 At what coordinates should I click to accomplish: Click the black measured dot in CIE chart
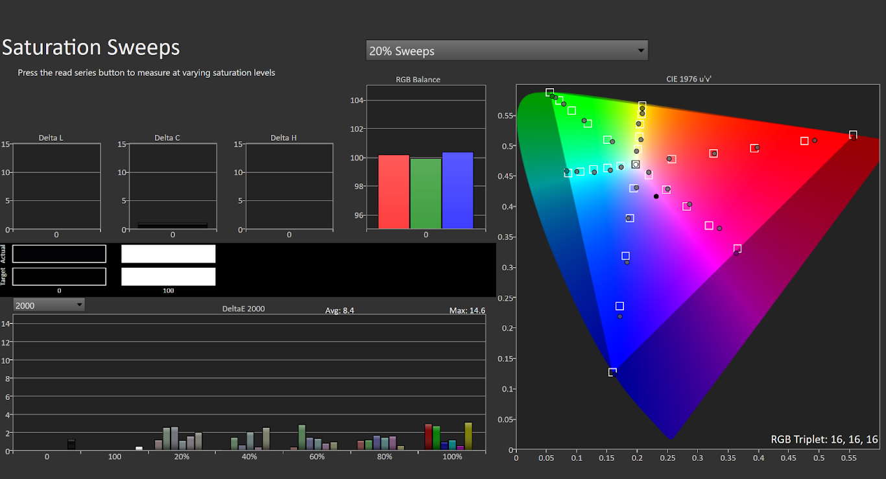click(656, 196)
